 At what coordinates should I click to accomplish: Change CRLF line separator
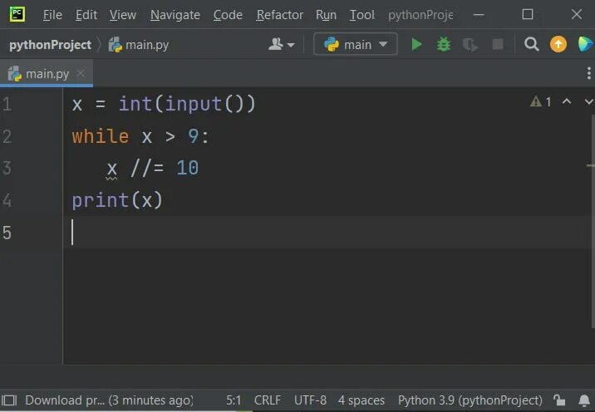268,400
